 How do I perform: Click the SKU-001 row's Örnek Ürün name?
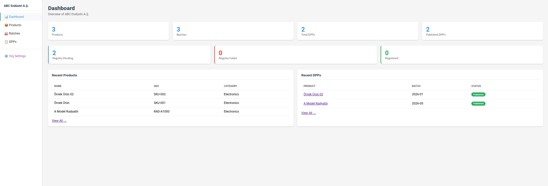point(62,103)
